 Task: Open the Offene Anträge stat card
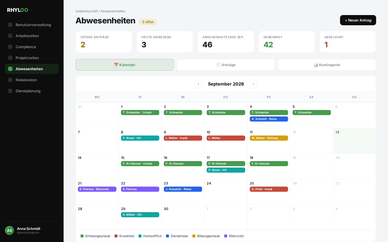click(x=104, y=42)
